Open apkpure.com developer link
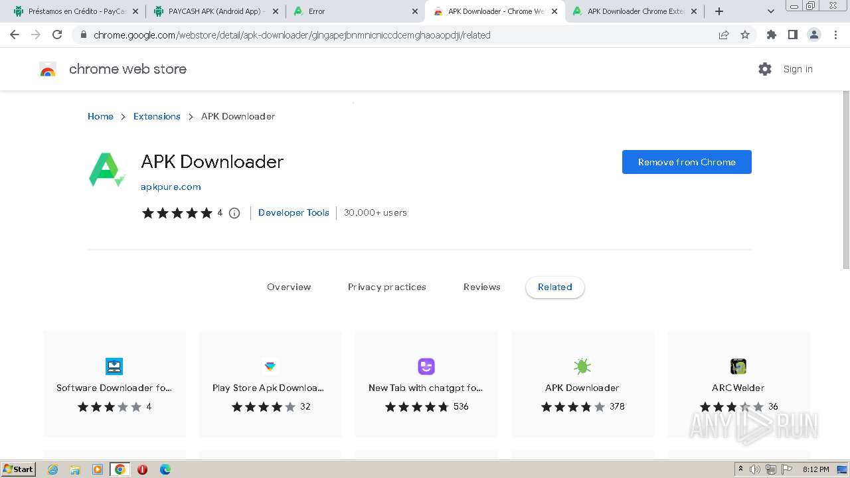This screenshot has width=850, height=478. (171, 187)
